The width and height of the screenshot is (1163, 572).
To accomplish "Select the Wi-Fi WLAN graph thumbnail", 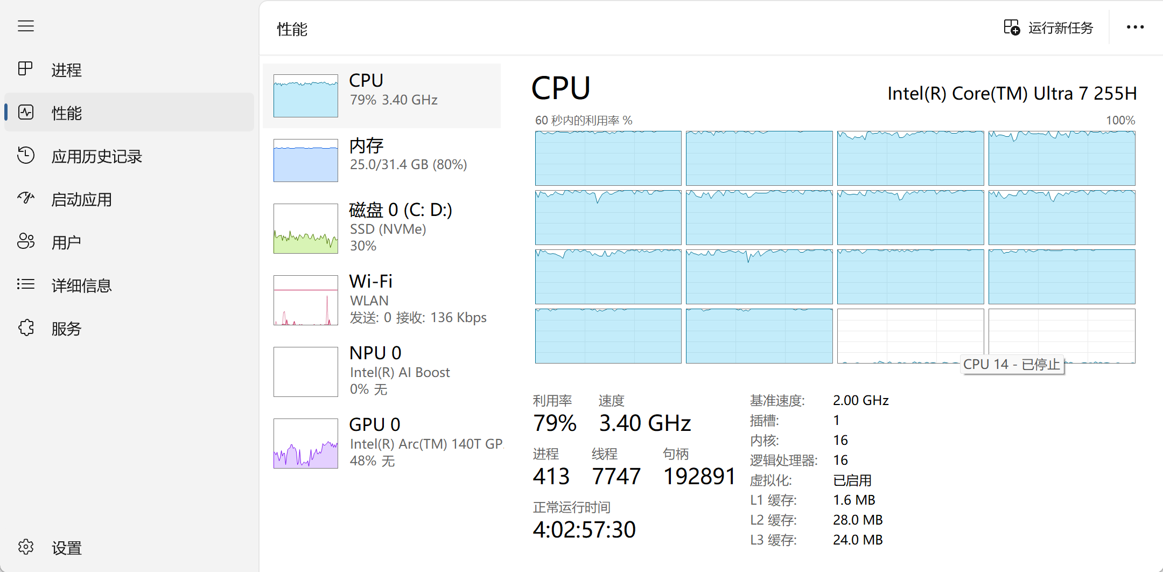I will 306,300.
